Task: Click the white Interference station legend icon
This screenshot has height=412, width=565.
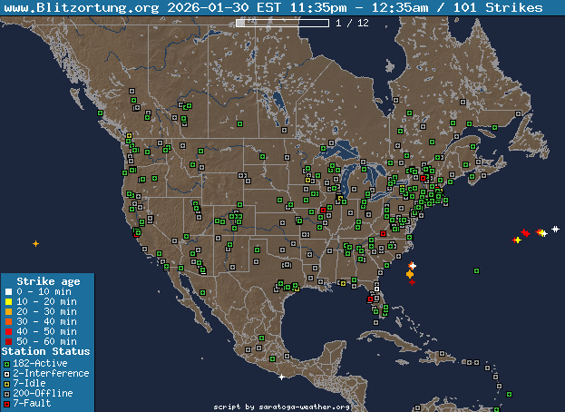Action: 7,373
